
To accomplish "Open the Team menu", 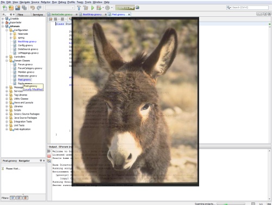I will click(80, 2).
